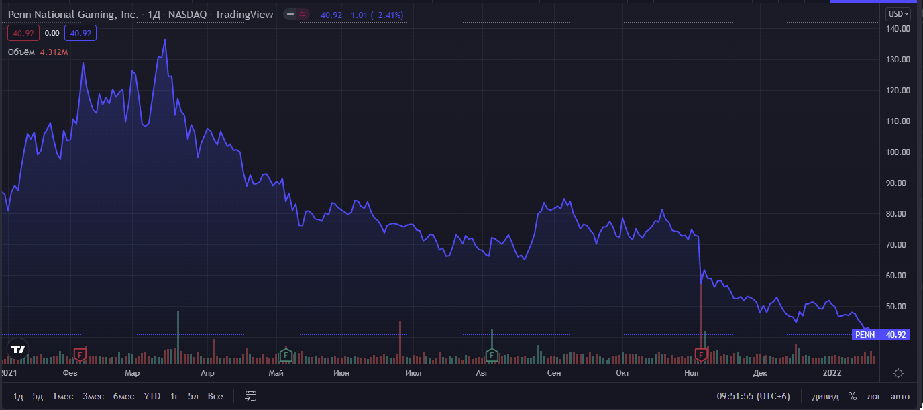Open the February earnings marker
This screenshot has height=410, width=923.
point(80,354)
